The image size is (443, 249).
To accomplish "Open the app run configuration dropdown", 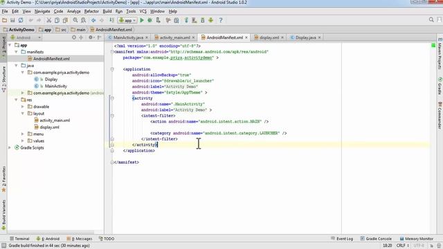I will pyautogui.click(x=127, y=20).
